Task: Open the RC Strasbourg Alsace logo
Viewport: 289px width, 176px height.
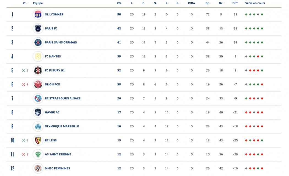Action: 38,99
